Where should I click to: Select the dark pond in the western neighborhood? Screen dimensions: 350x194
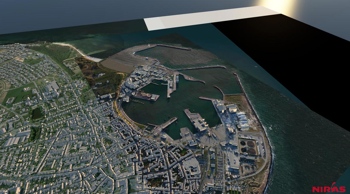[x=37, y=113]
